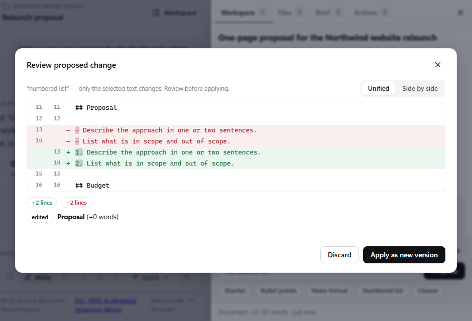Screen dimensions: 472x321
Task: Choose the Clearer suggestion chip
Action: click(428, 290)
